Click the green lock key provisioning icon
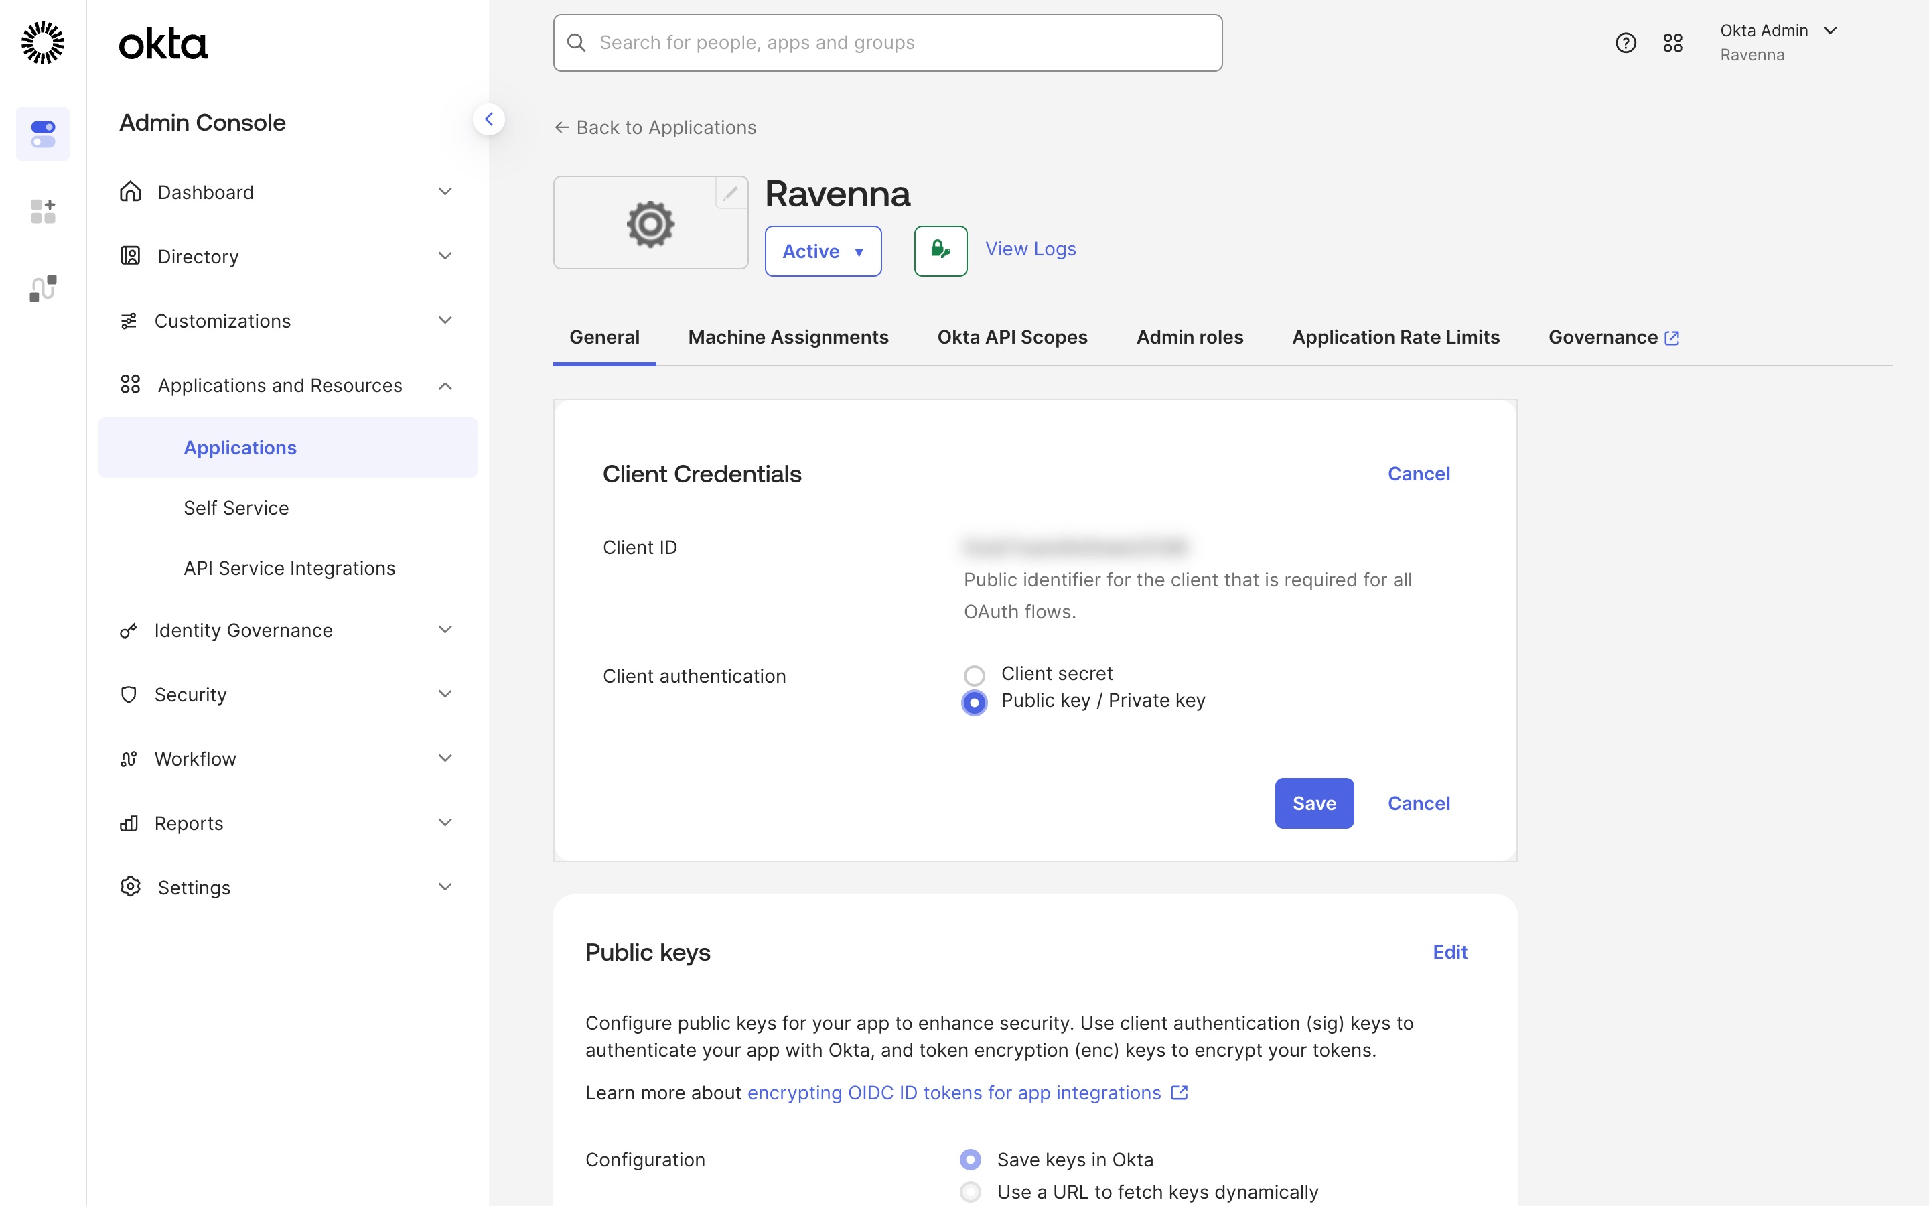1929x1206 pixels. tap(940, 251)
